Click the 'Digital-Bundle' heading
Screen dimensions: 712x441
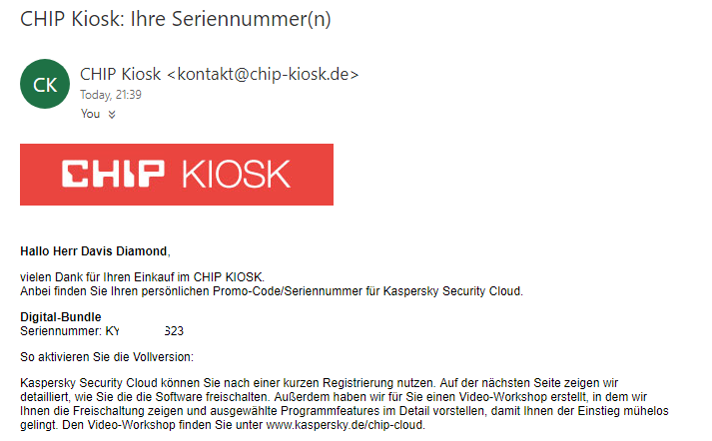[x=61, y=317]
